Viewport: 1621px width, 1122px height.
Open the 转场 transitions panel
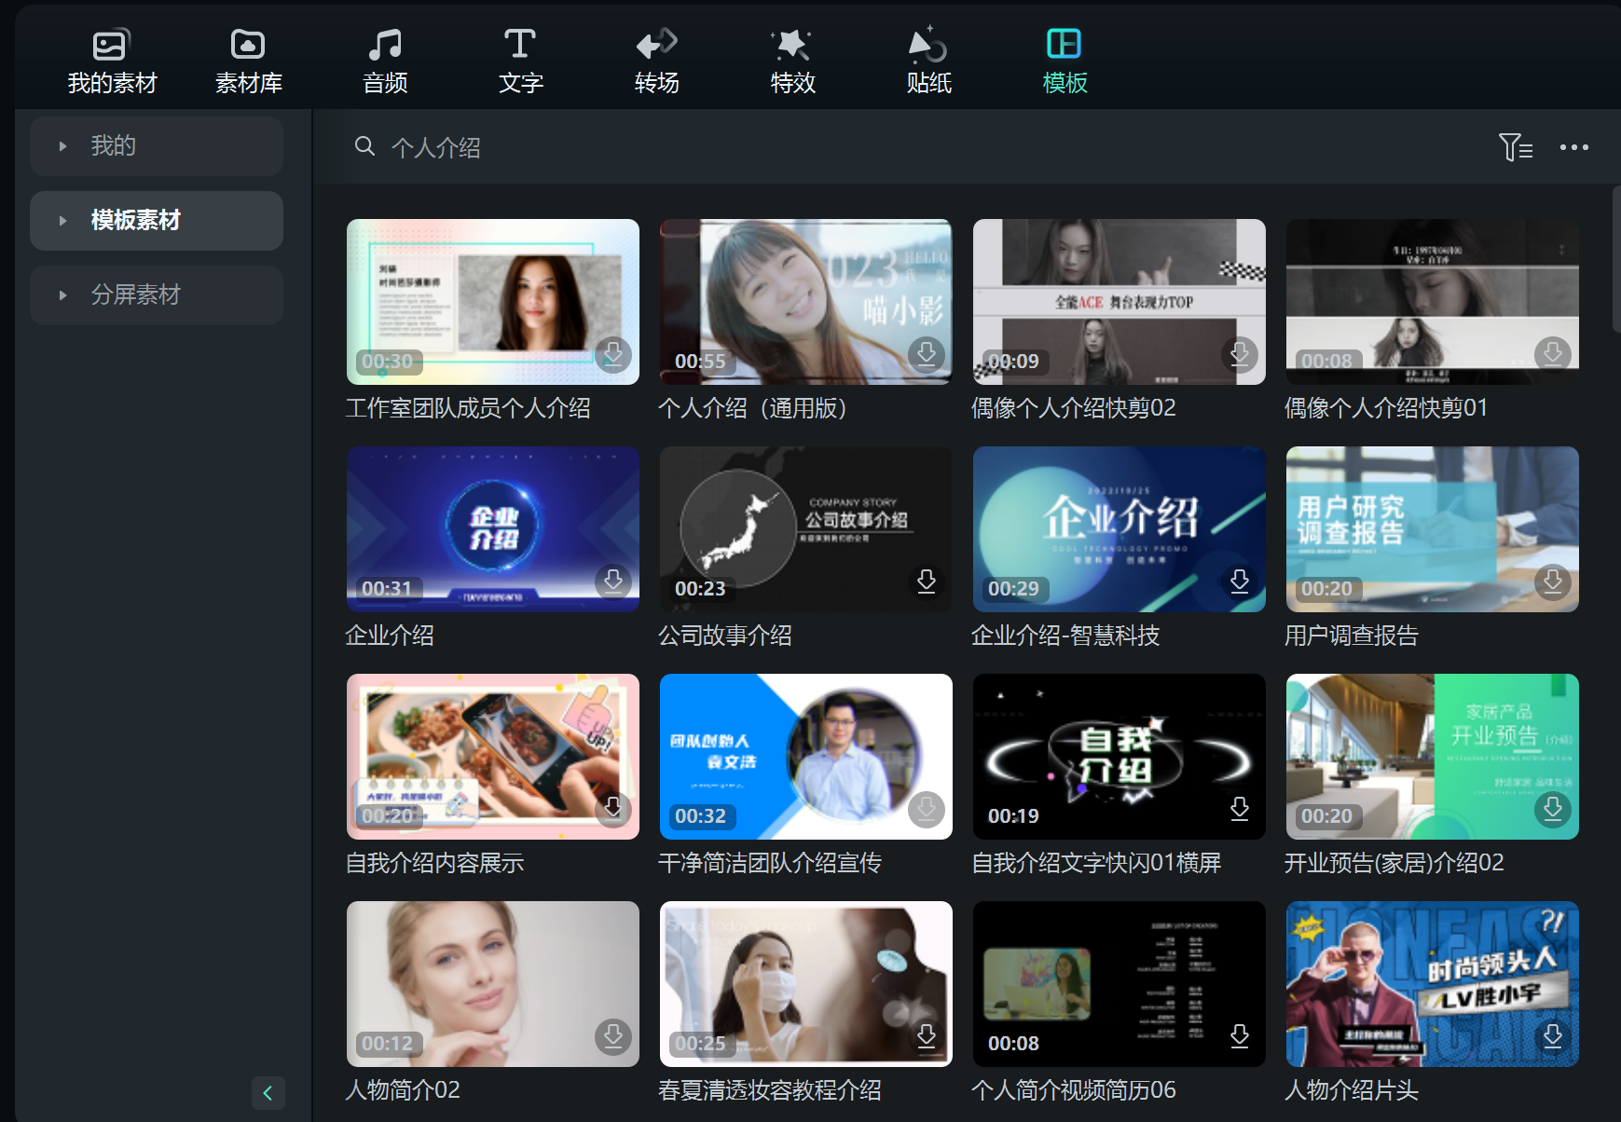656,62
